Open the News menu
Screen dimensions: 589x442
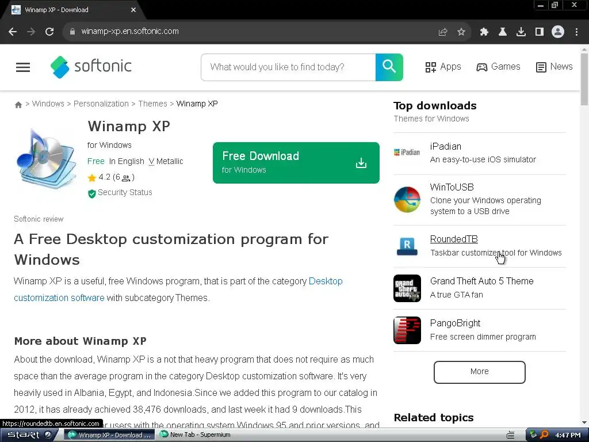[554, 67]
